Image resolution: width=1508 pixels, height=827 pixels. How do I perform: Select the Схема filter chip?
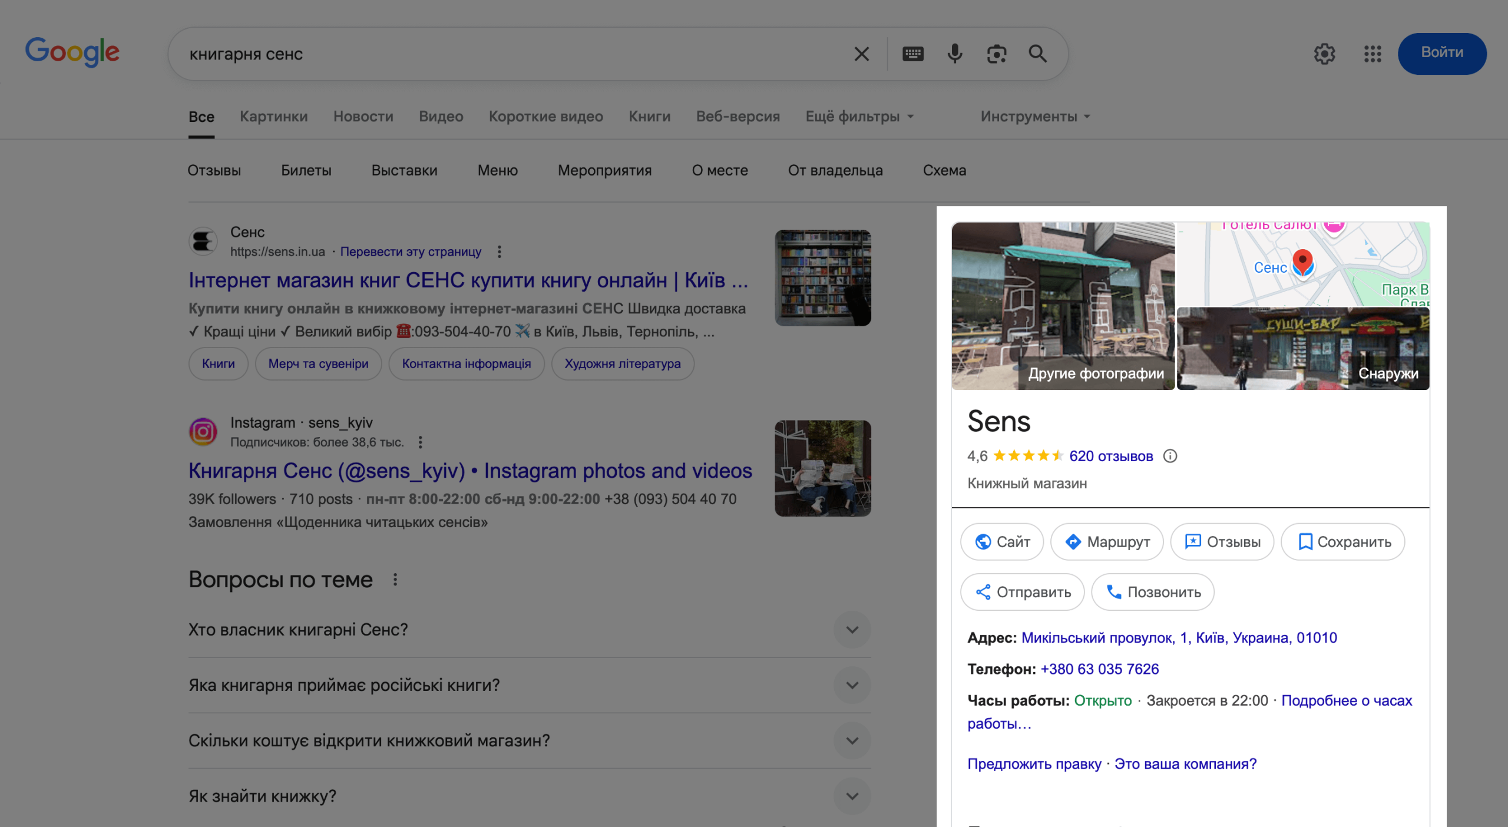(x=944, y=171)
